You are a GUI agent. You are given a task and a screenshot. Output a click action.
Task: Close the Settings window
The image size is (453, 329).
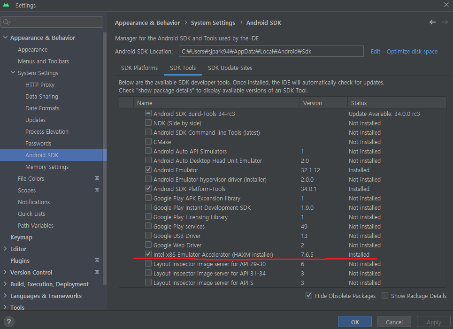[446, 5]
